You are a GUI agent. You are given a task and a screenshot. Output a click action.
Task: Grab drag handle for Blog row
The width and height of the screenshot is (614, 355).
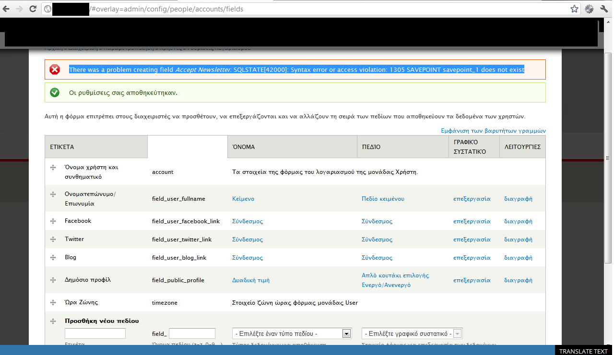53,257
